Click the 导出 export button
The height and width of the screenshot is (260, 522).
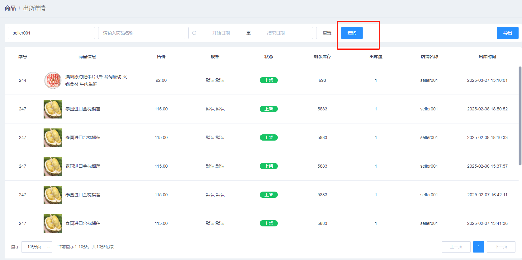(x=507, y=33)
